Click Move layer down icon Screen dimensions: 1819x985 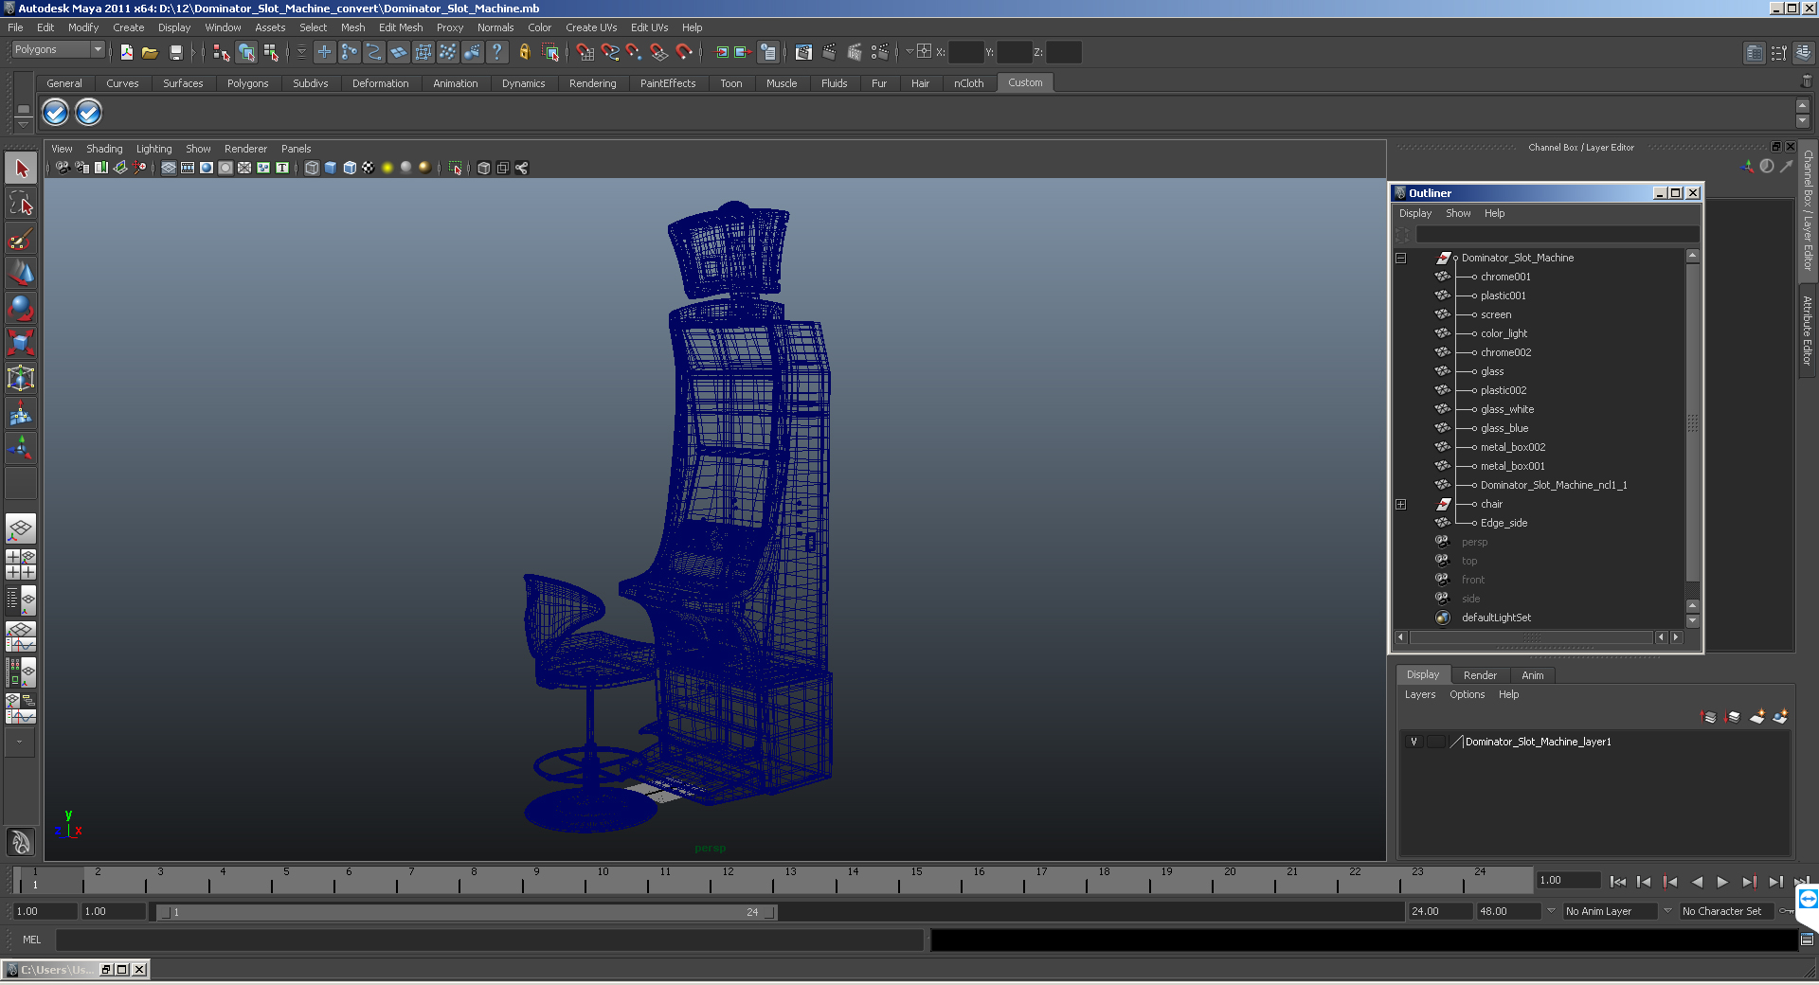pos(1733,717)
